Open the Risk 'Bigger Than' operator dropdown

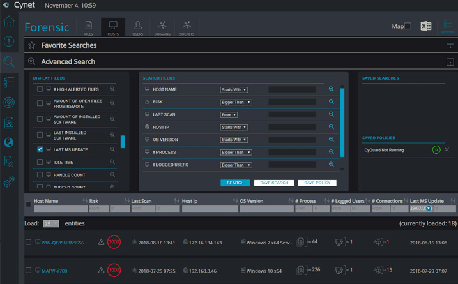[x=236, y=102]
